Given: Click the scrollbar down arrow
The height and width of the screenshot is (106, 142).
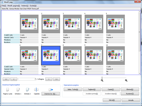Looking at the screenshot, I should point(140,74).
